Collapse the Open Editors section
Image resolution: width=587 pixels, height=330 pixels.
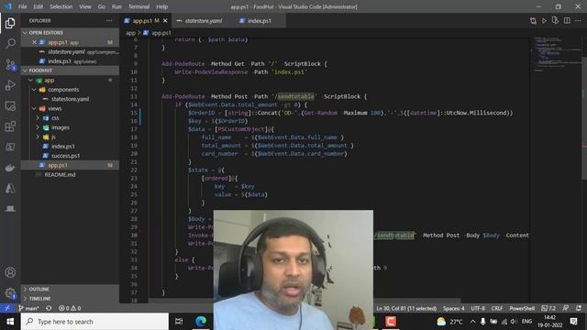coord(70,33)
